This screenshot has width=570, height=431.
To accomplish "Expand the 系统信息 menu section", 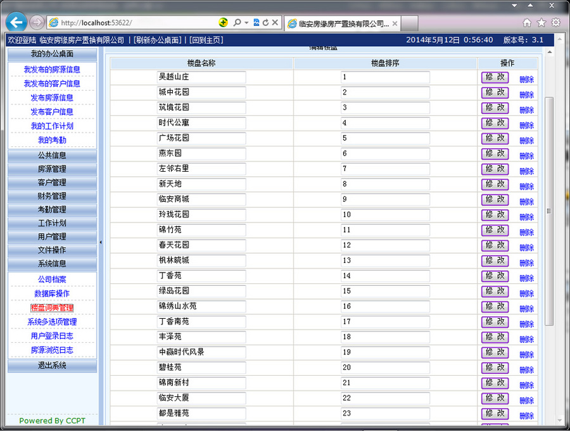I will pyautogui.click(x=52, y=264).
